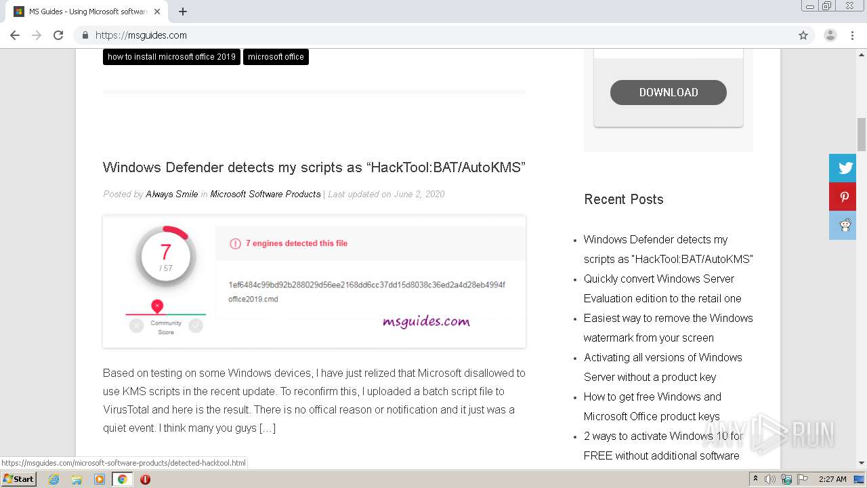The width and height of the screenshot is (867, 488).
Task: Open the 'microsoft office' tag
Action: pos(276,57)
